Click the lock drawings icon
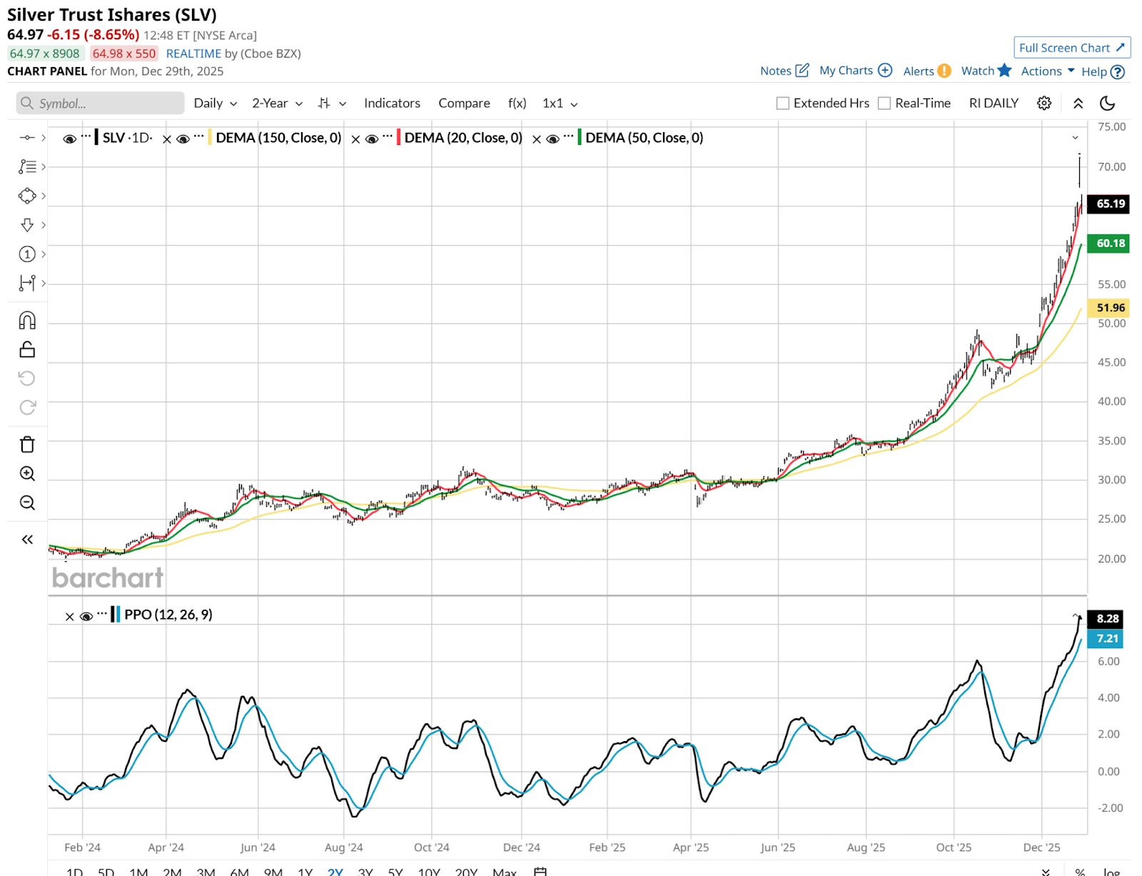The image size is (1142, 876). (27, 349)
